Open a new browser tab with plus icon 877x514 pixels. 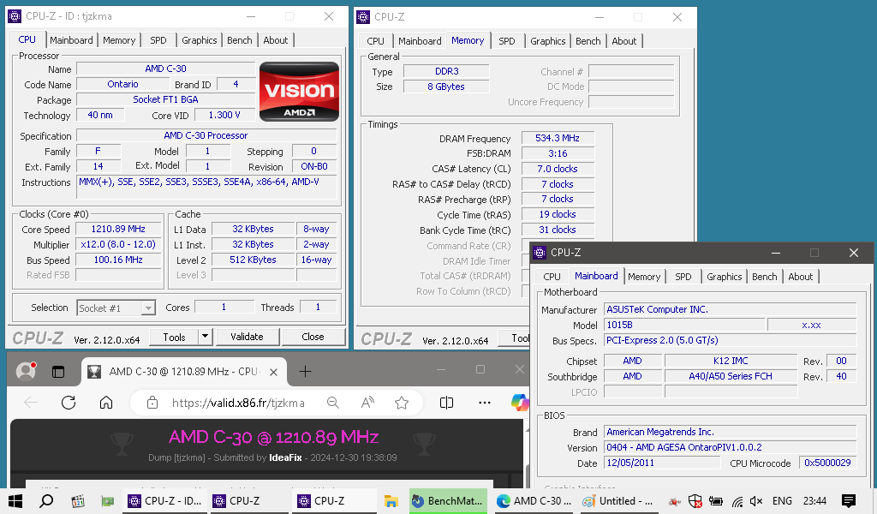coord(305,372)
